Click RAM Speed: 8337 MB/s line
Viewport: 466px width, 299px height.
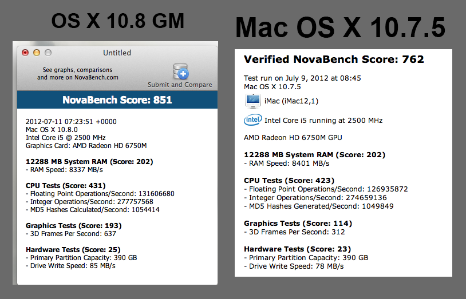coord(64,170)
